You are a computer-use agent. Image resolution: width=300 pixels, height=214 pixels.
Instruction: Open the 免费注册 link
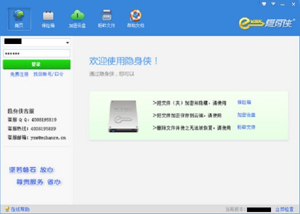click(19, 74)
